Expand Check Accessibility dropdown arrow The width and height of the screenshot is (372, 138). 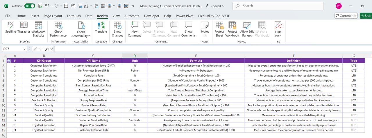coord(89,36)
